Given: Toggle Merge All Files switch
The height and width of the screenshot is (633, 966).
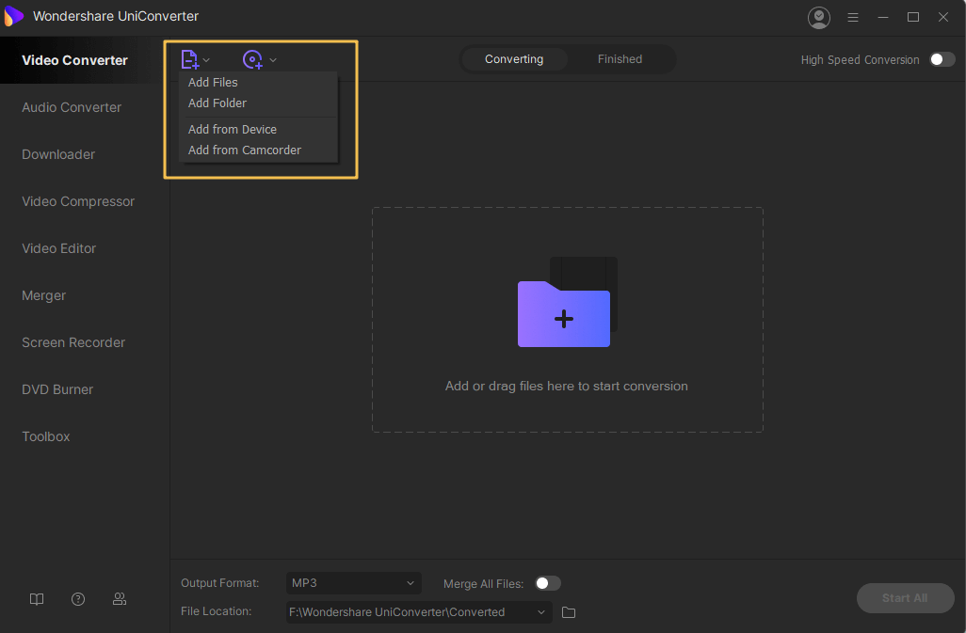Looking at the screenshot, I should tap(548, 583).
